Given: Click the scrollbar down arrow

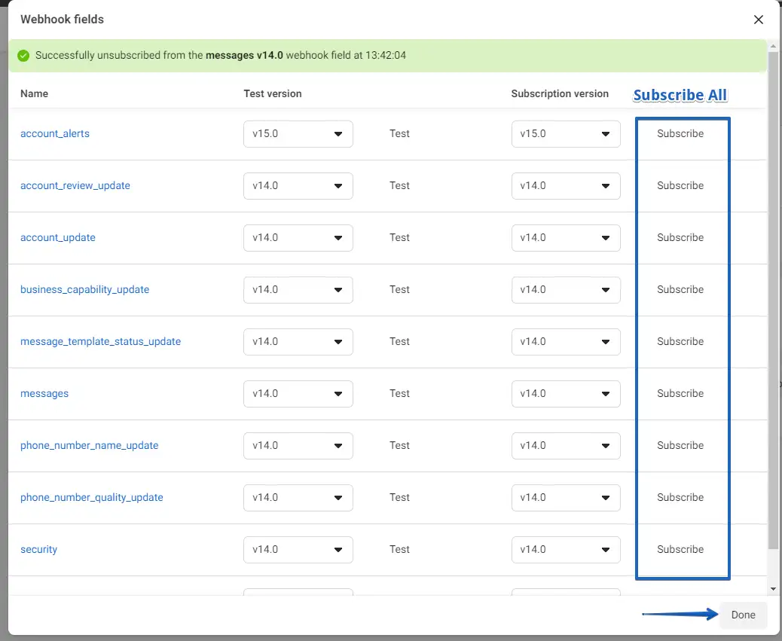Looking at the screenshot, I should (774, 588).
